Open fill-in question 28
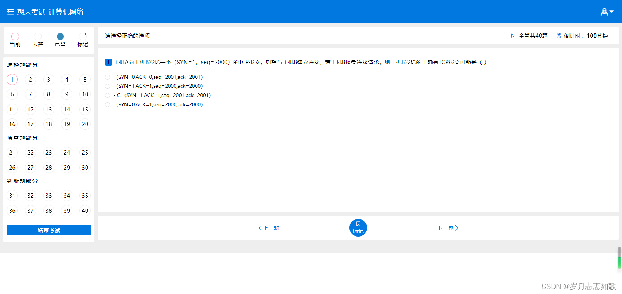Screen dimensions: 622x294 click(49, 168)
